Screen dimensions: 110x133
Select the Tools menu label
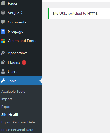[12, 81]
